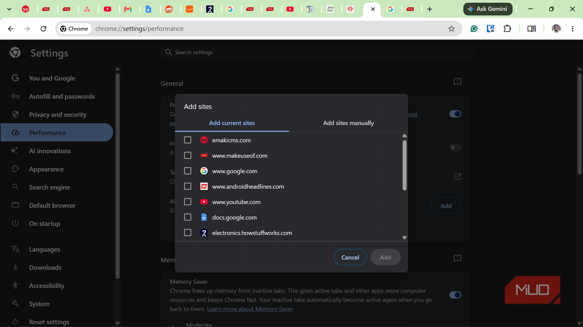Screen dimensions: 583x327
Task: Go back with the back arrow
Action: [11, 29]
